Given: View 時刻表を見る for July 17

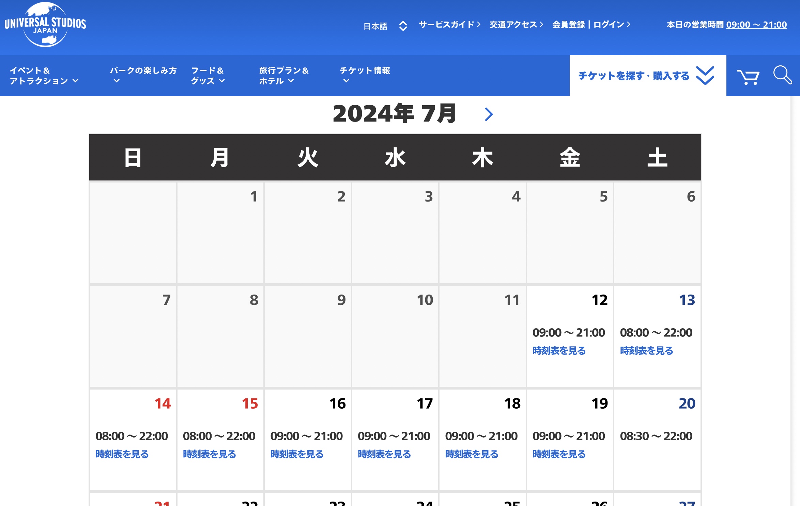Looking at the screenshot, I should tap(384, 454).
